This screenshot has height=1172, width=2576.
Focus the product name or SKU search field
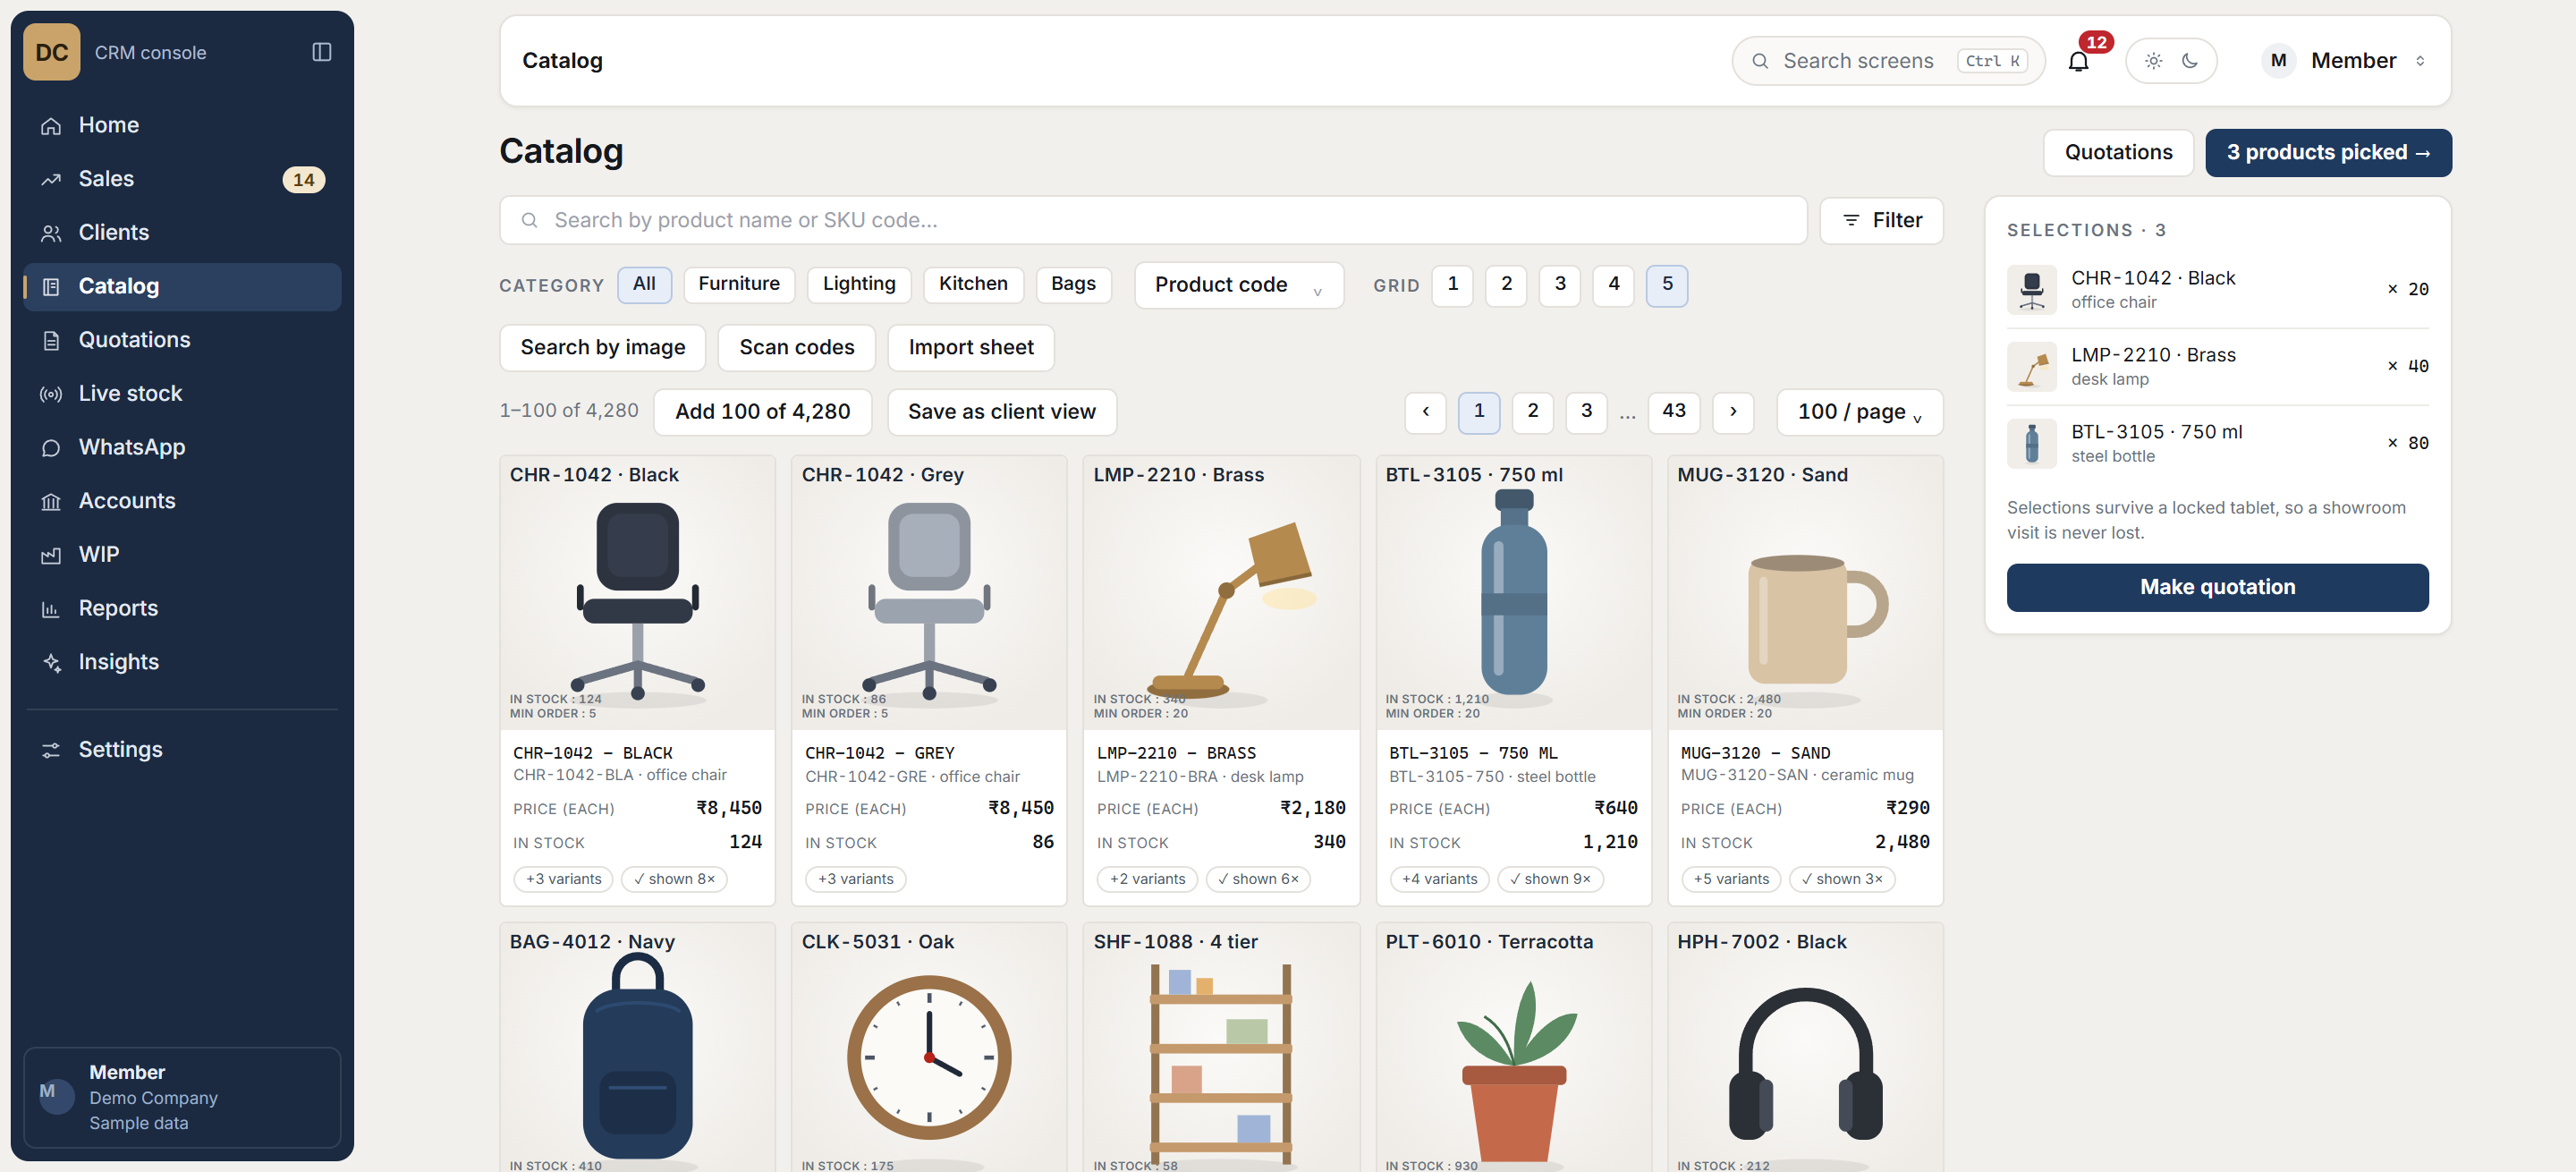[x=1153, y=221]
